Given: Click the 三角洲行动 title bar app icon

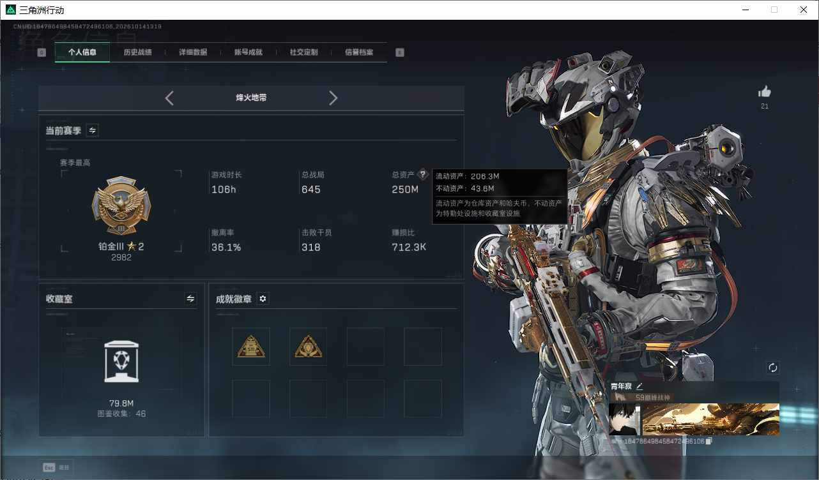Looking at the screenshot, I should coord(11,10).
